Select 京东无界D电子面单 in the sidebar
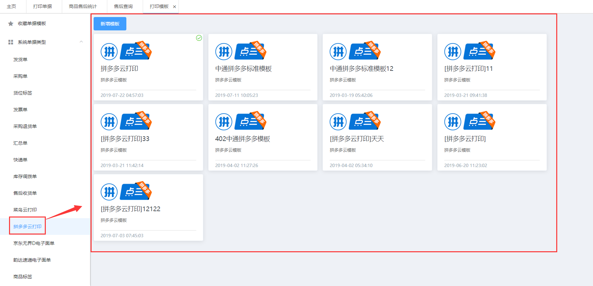 point(34,243)
